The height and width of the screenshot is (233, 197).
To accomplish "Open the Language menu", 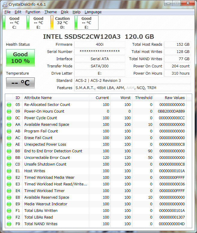I will 93,12.
